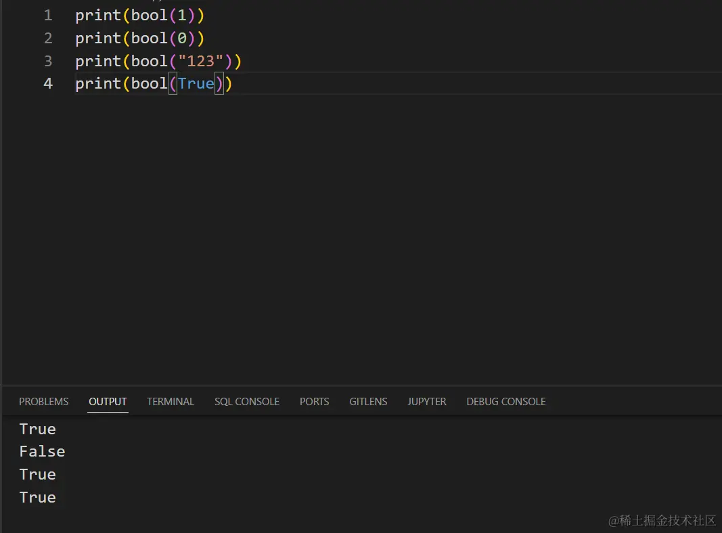Screen dimensions: 722x533
Task: Click the first True output line
Action: 38,429
